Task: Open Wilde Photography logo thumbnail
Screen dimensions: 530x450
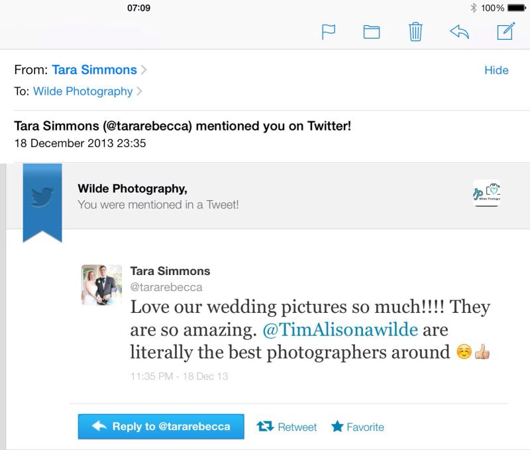Action: tap(486, 193)
